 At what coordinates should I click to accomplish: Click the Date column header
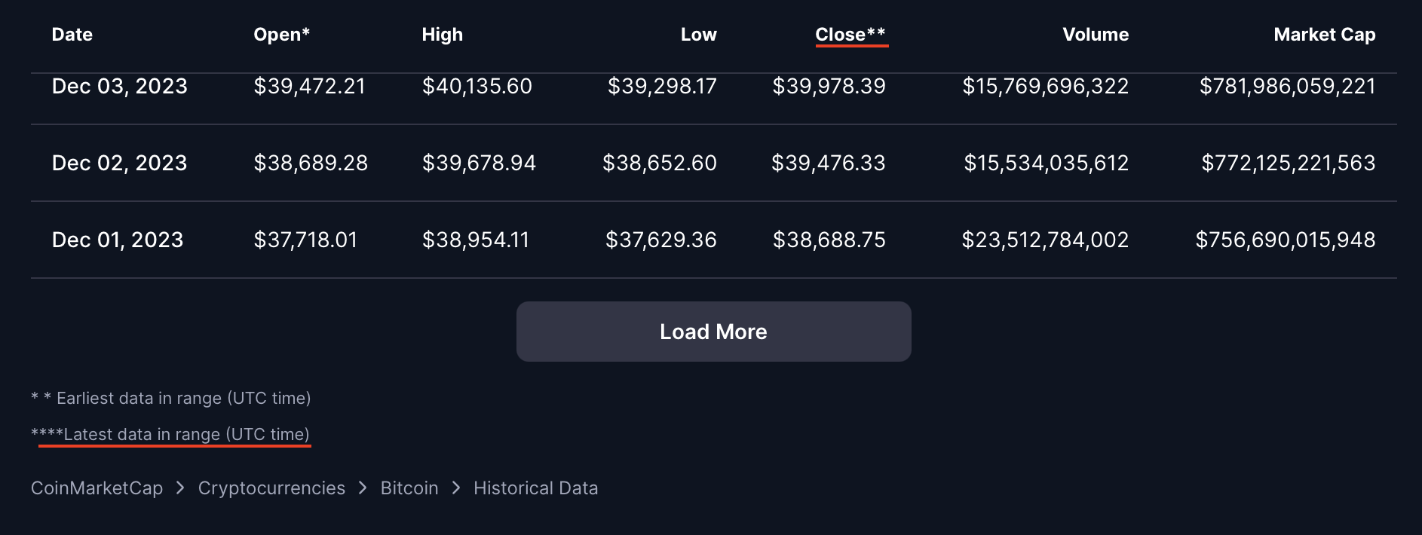tap(72, 35)
